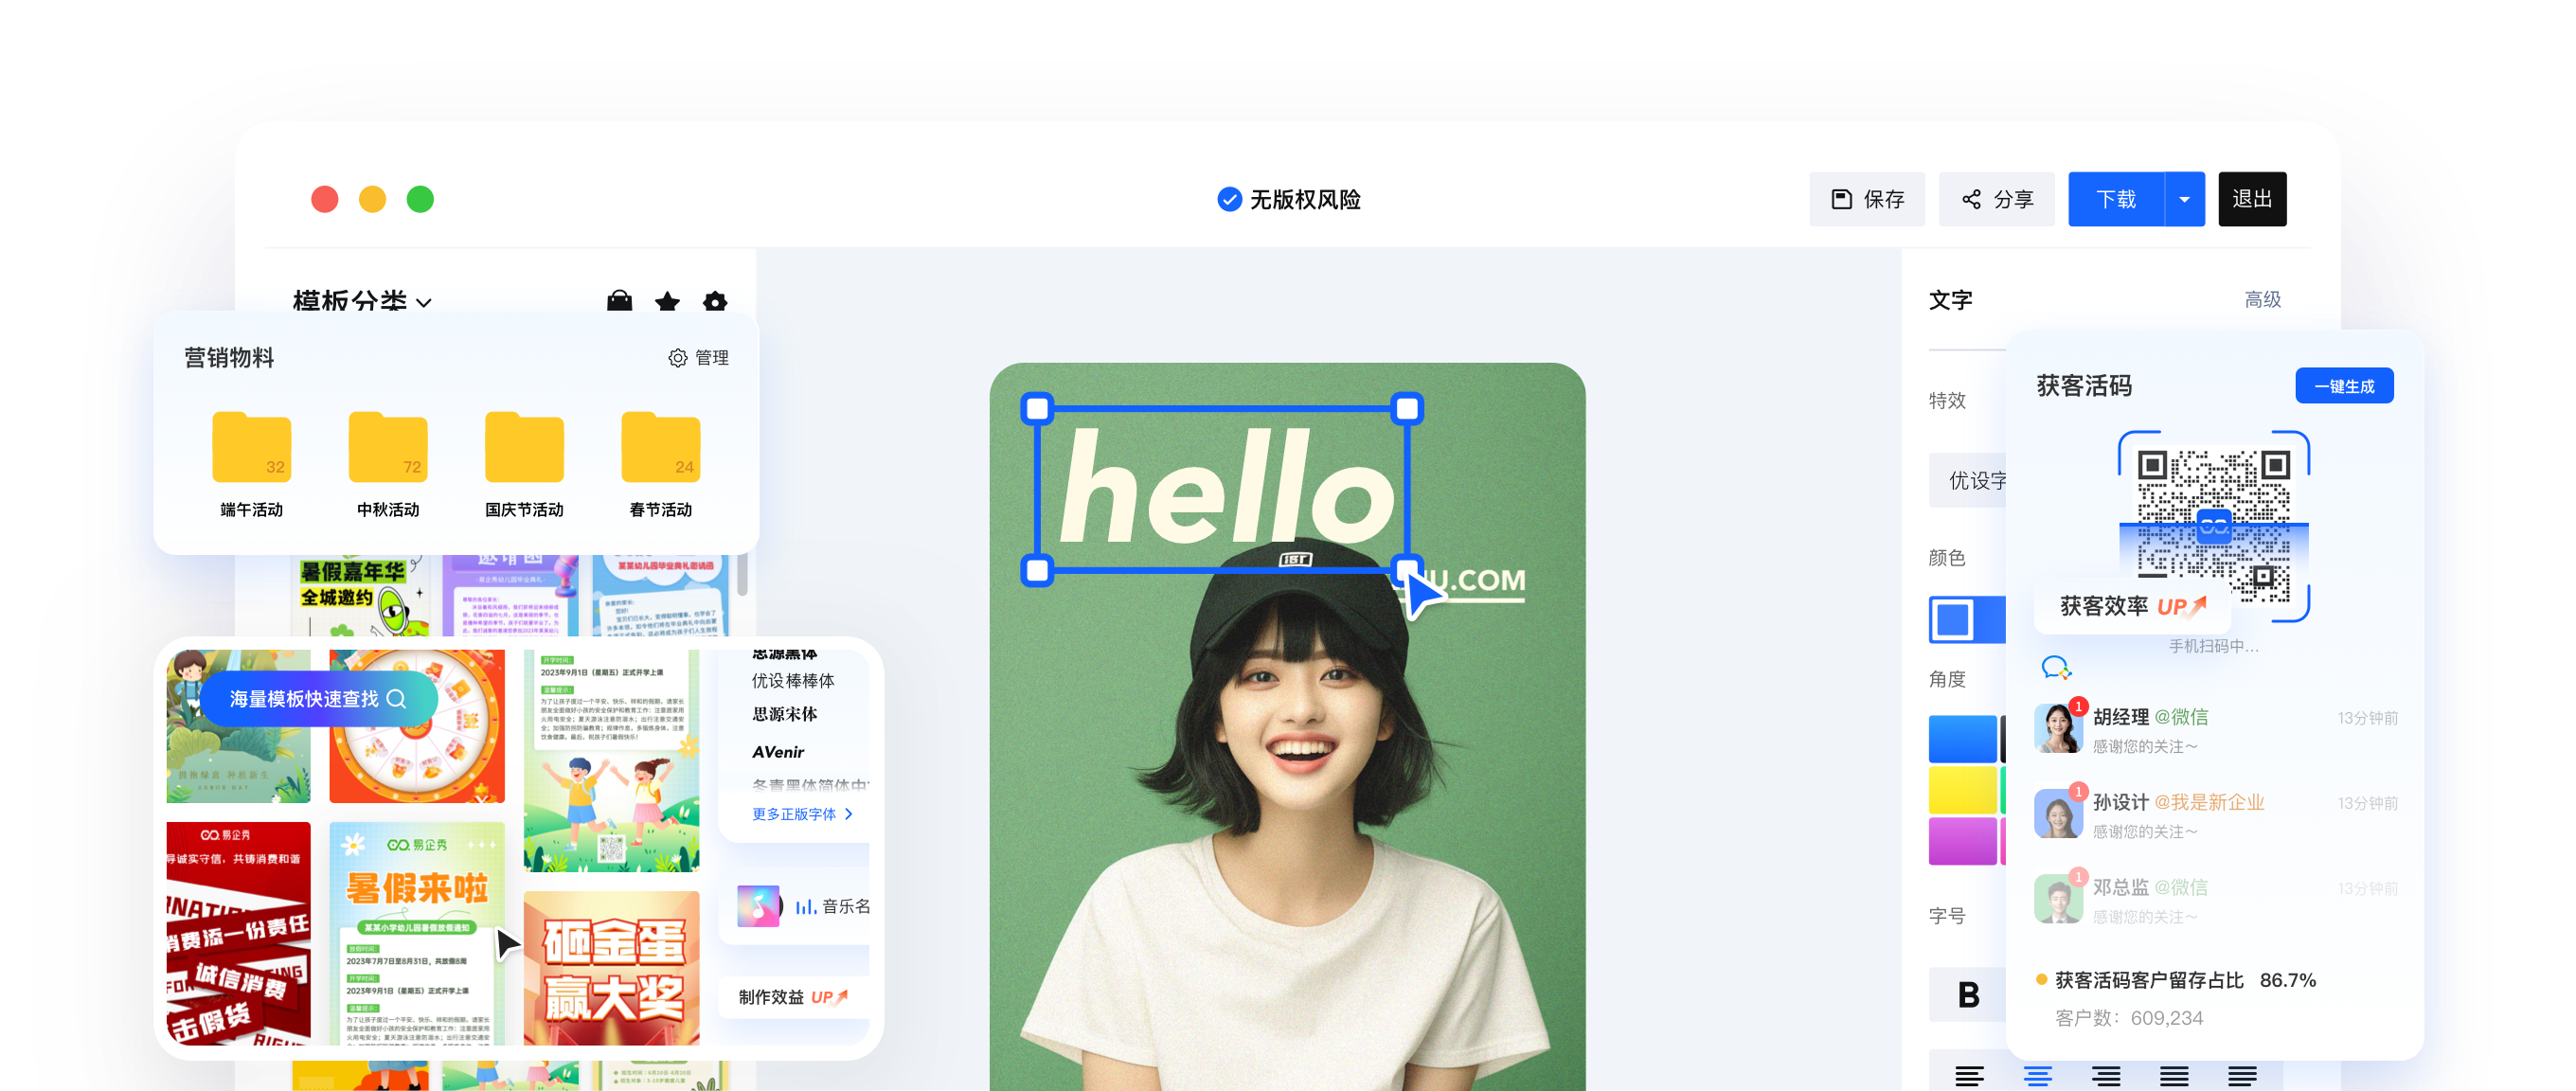This screenshot has height=1091, width=2576.
Task: Click the 制作效益 UP badge
Action: click(x=793, y=996)
